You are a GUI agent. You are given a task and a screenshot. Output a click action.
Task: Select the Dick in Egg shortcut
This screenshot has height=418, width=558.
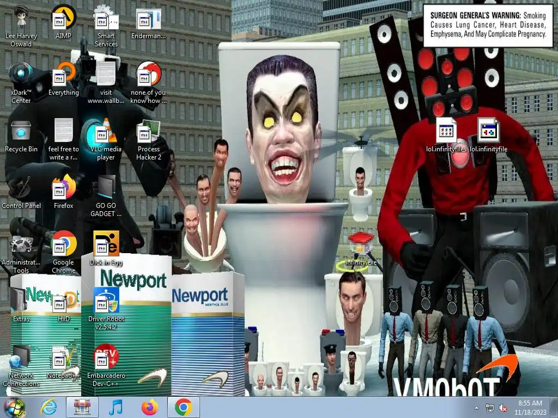[x=106, y=248]
